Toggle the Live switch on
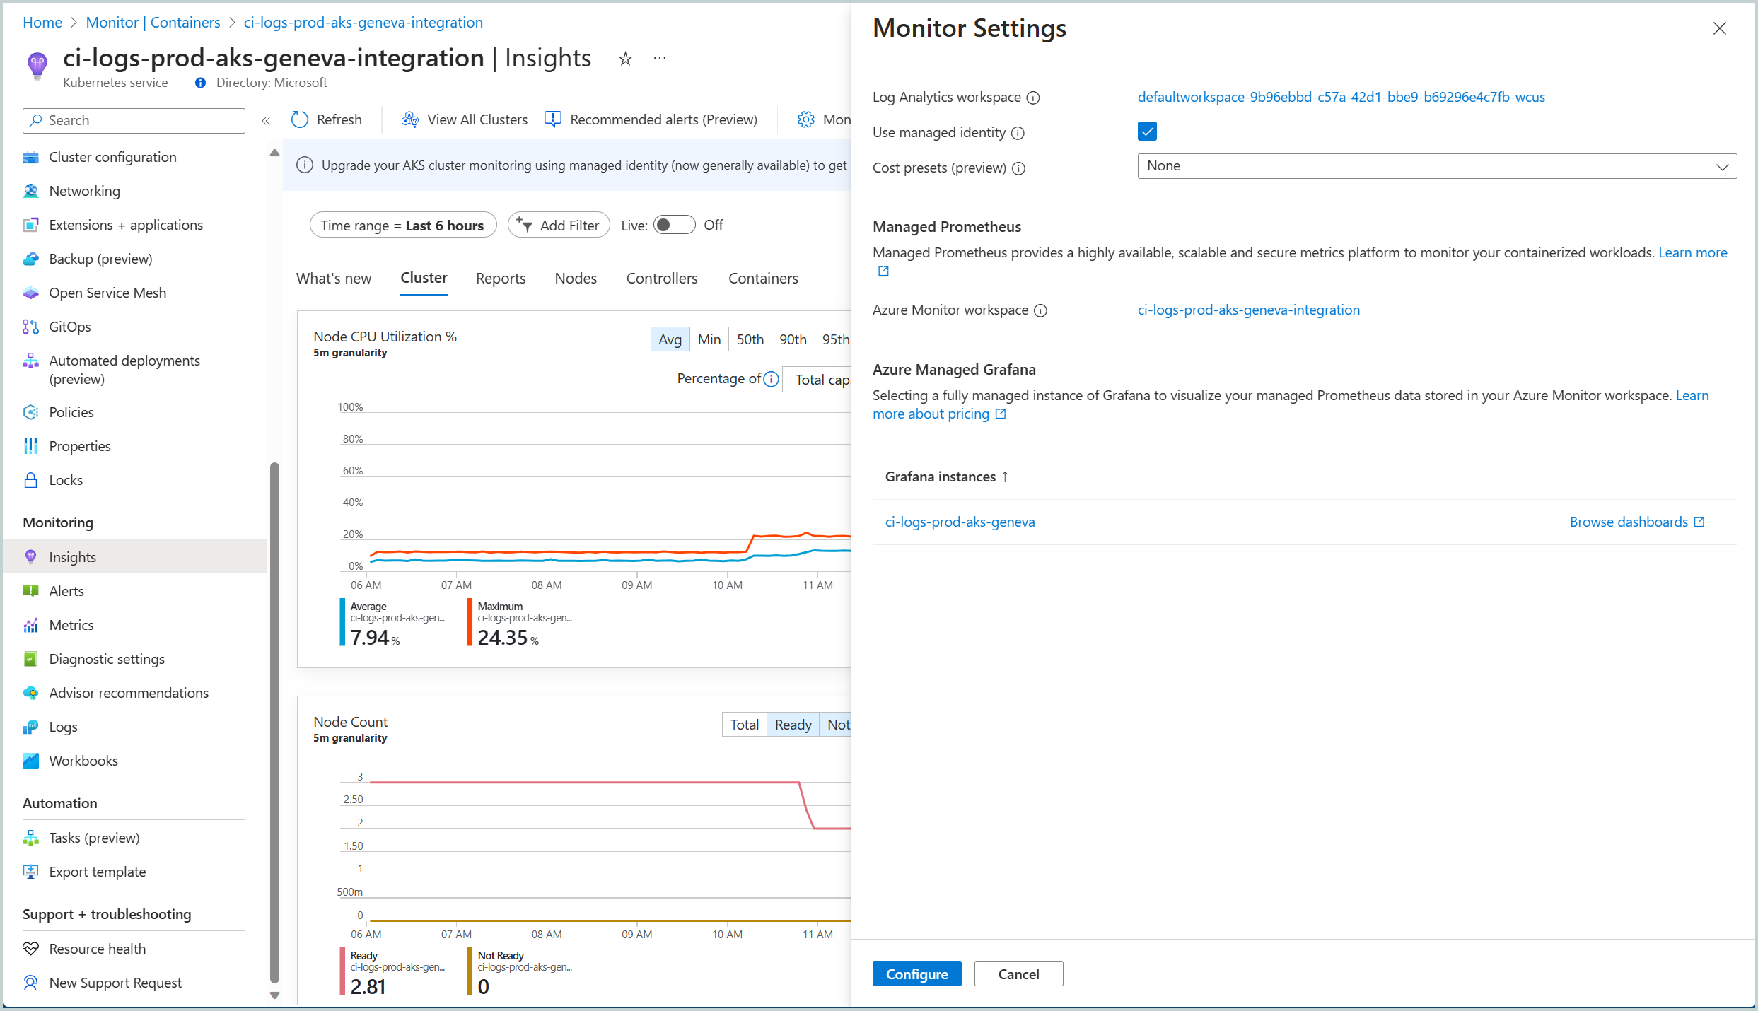Image resolution: width=1758 pixels, height=1011 pixels. 673,225
